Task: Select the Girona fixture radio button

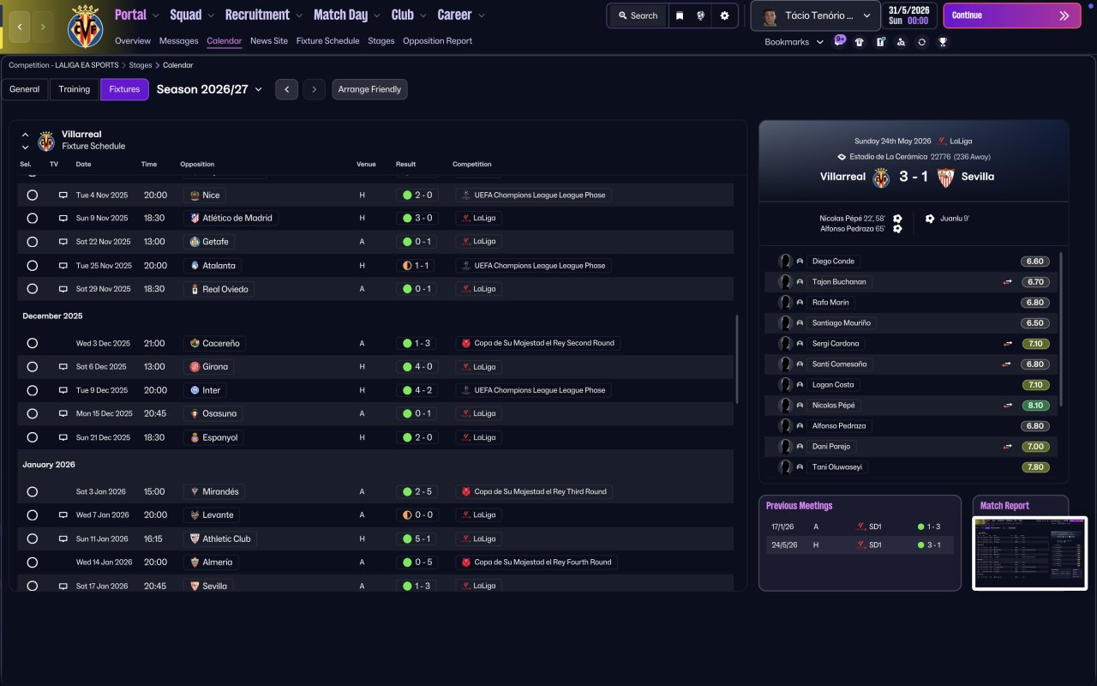Action: [x=33, y=366]
